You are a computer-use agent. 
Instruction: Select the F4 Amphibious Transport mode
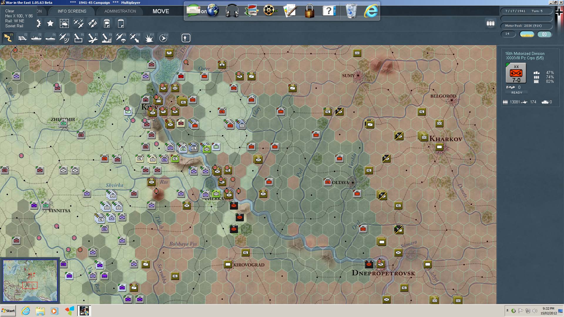click(x=50, y=38)
